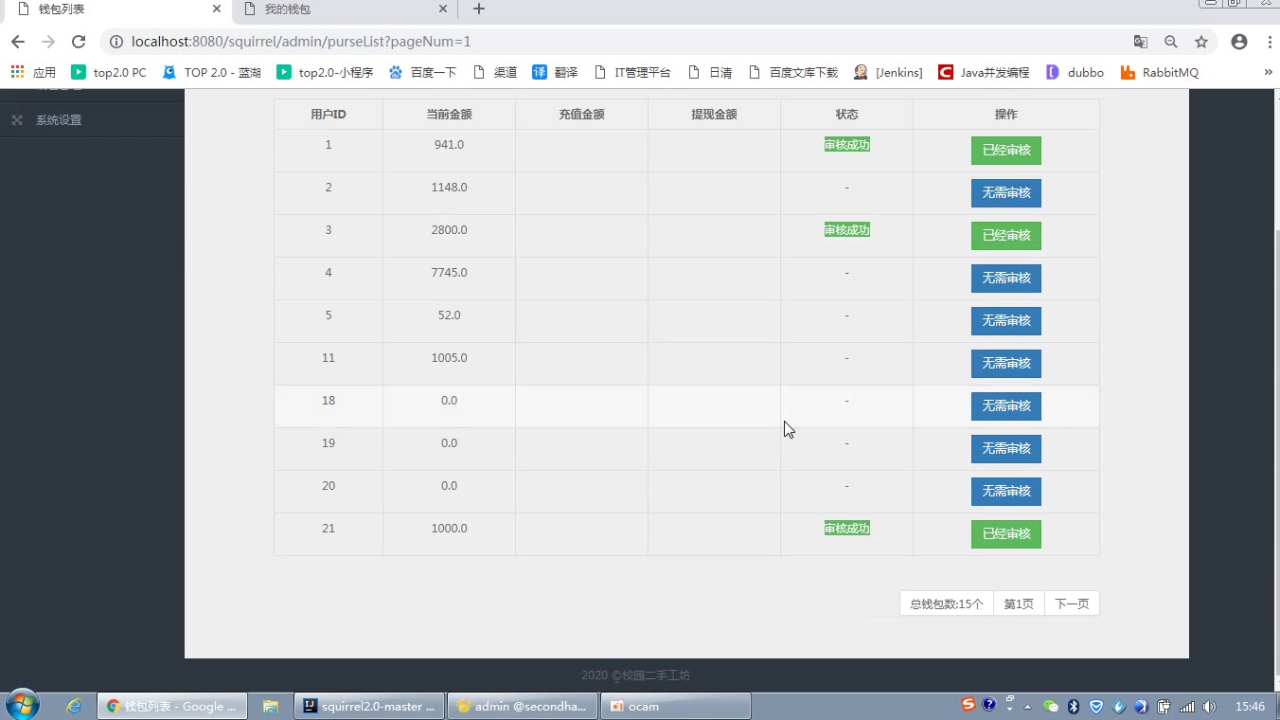Screen dimensions: 1280x720
Task: Open 百度文库下载 bookmark
Action: pyautogui.click(x=793, y=72)
